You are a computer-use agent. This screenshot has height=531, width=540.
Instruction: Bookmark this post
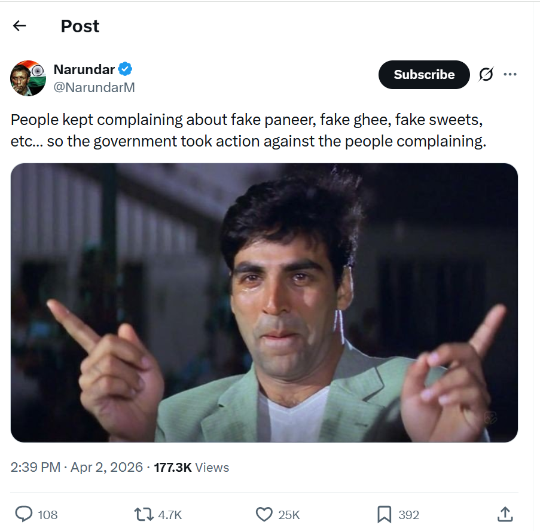click(x=384, y=514)
